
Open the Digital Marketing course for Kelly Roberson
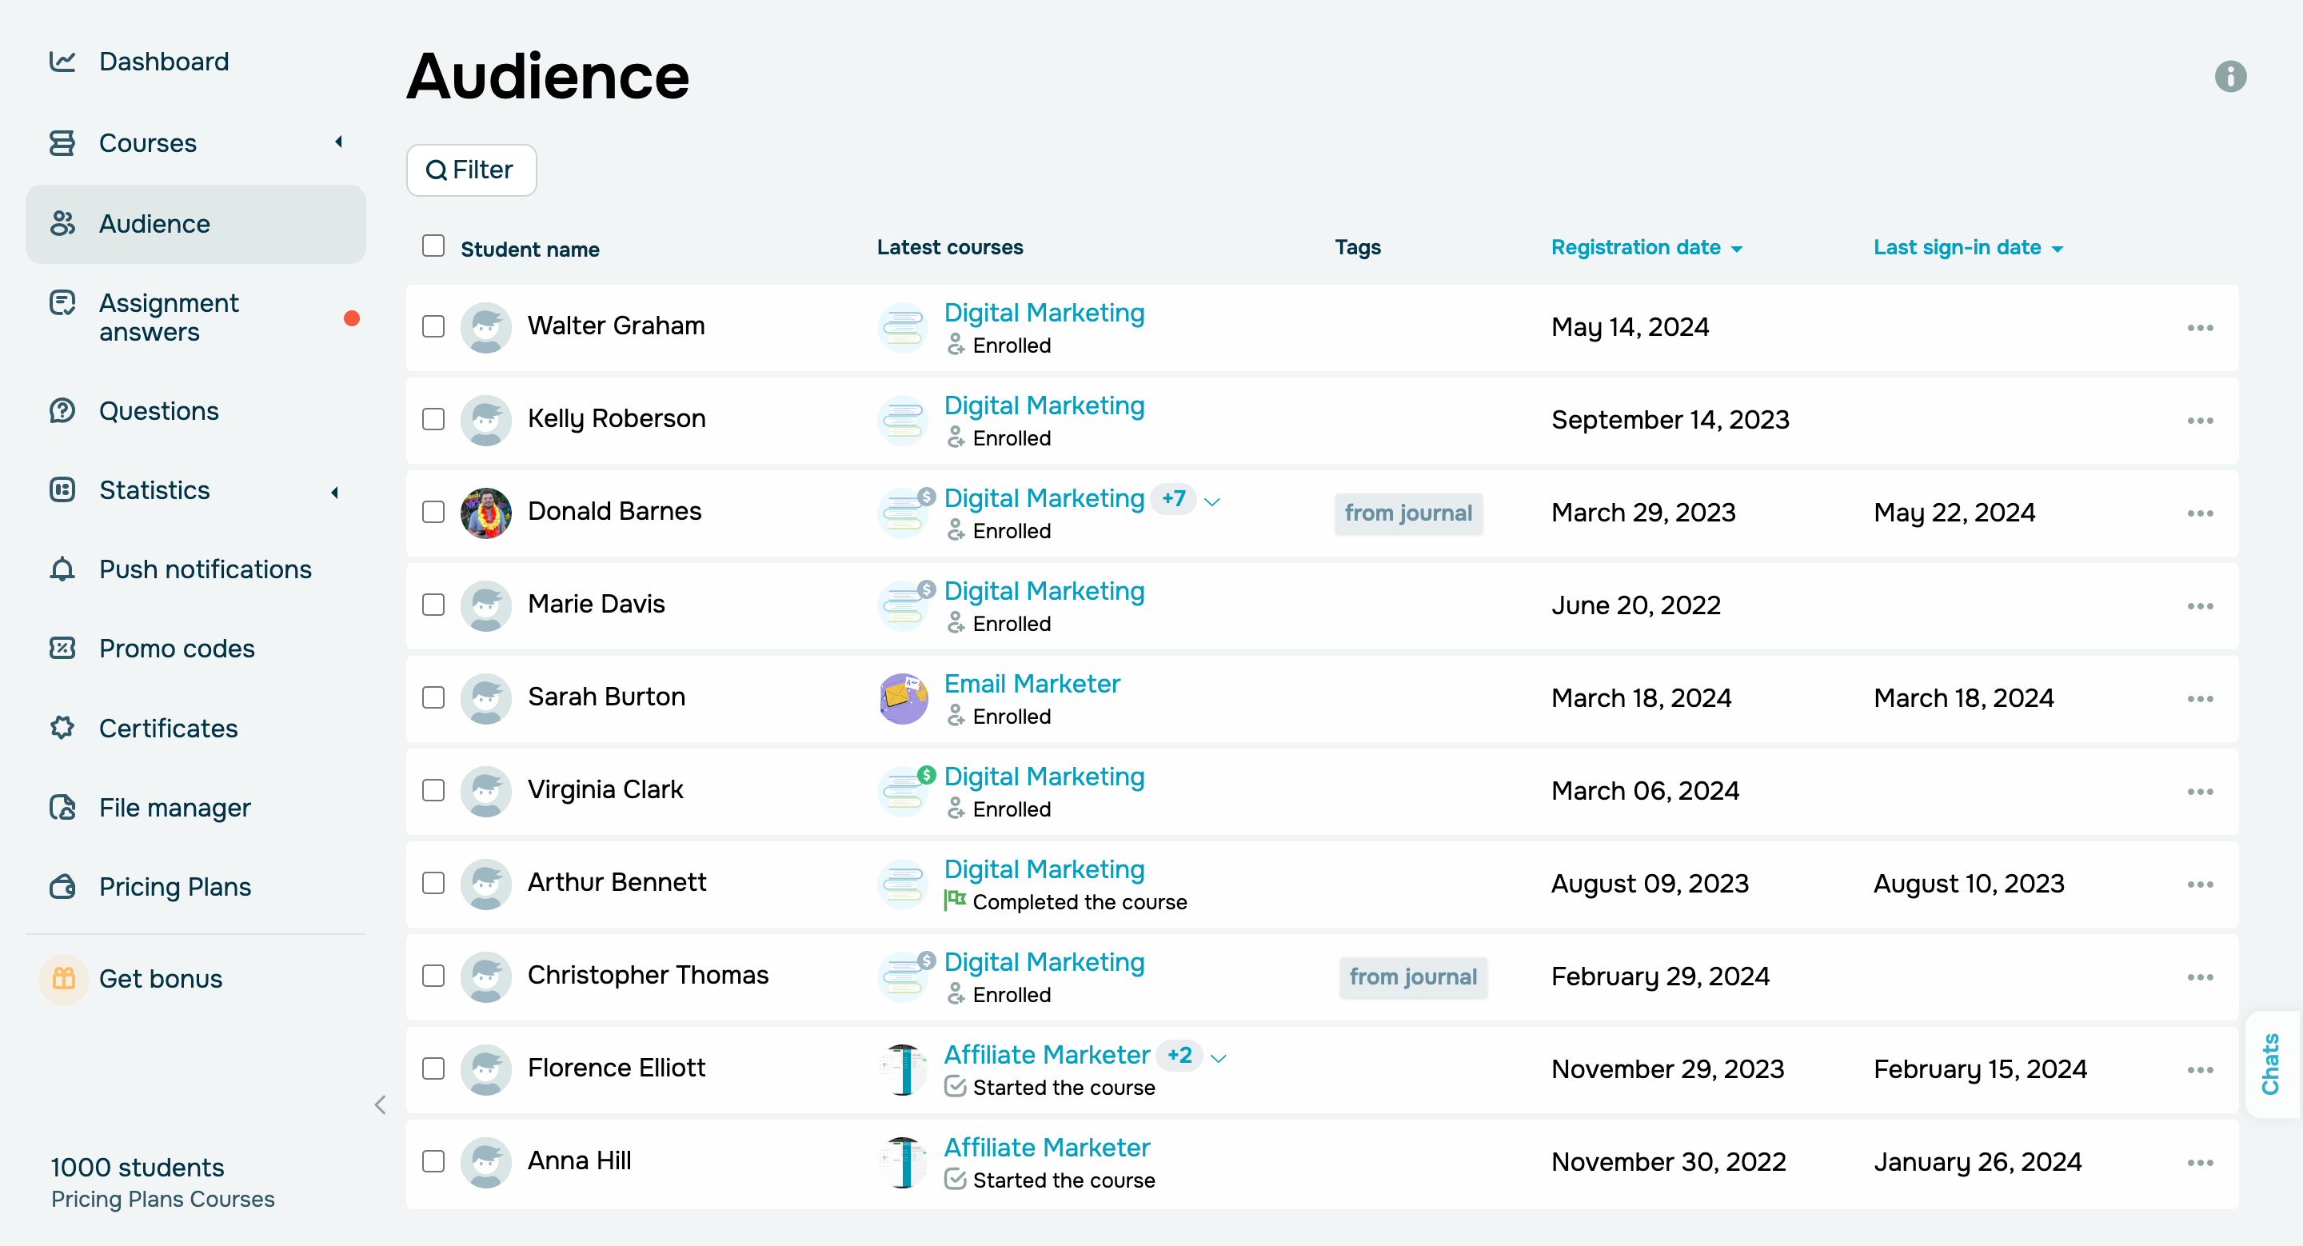[1044, 405]
